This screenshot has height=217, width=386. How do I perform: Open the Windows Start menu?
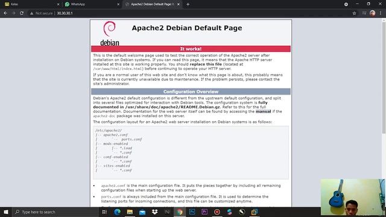(x=6, y=212)
